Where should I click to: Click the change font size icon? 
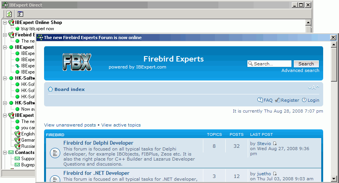pos(313,87)
